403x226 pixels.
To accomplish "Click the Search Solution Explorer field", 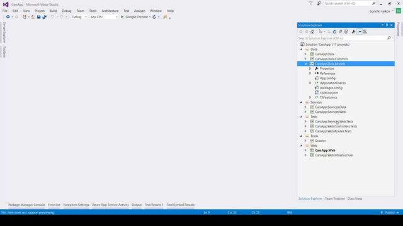I will click(x=342, y=38).
